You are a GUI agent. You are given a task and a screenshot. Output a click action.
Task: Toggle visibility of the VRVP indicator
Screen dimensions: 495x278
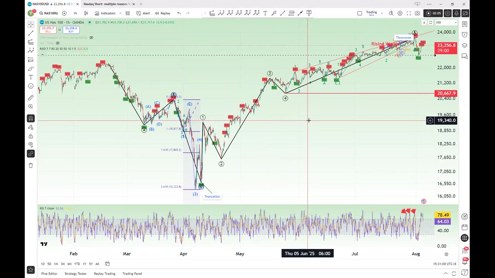coord(91,37)
